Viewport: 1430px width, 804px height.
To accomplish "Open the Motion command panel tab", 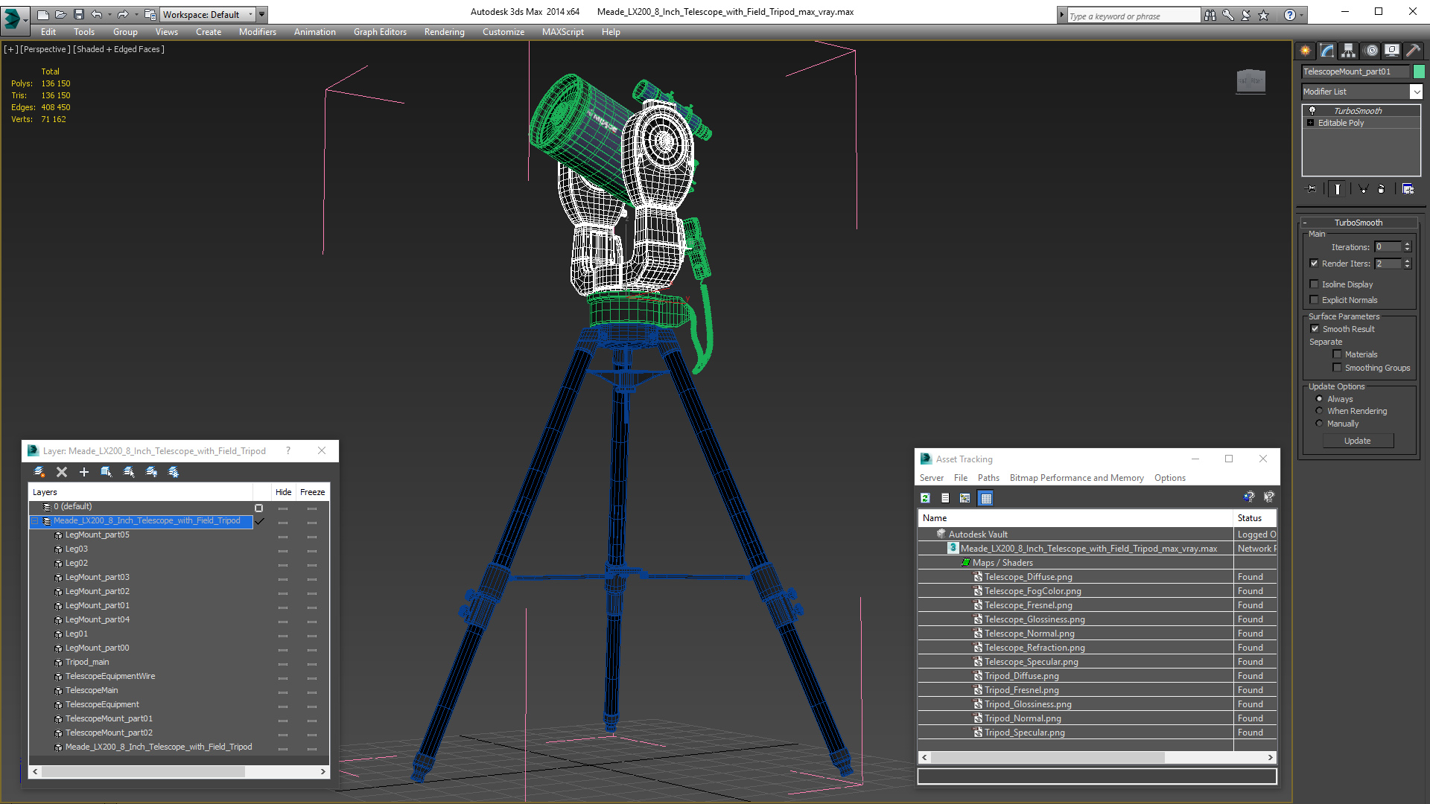I will (1370, 51).
